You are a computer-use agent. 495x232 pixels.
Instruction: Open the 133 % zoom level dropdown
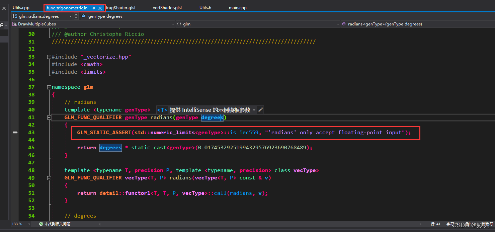[29, 224]
